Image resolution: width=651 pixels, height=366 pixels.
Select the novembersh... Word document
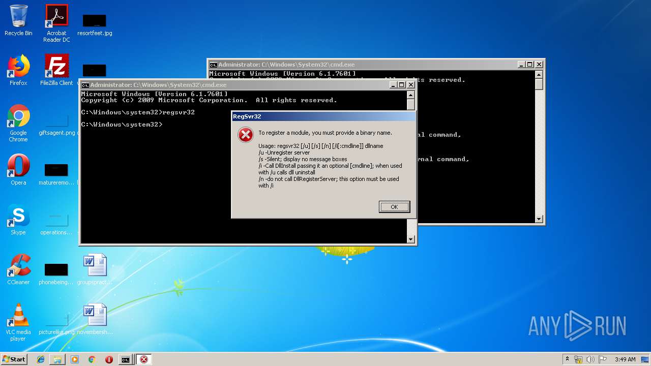click(95, 319)
